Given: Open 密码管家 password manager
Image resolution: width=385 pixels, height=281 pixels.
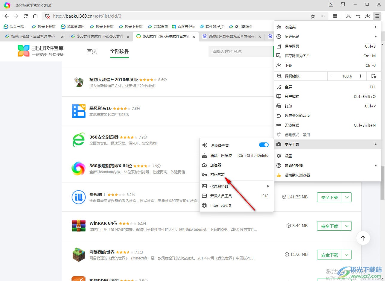Looking at the screenshot, I should 237,175.
